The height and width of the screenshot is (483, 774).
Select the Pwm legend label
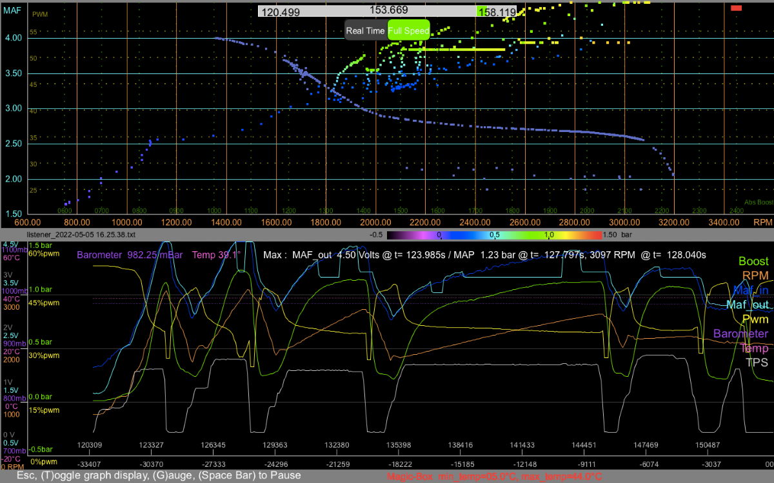click(755, 319)
